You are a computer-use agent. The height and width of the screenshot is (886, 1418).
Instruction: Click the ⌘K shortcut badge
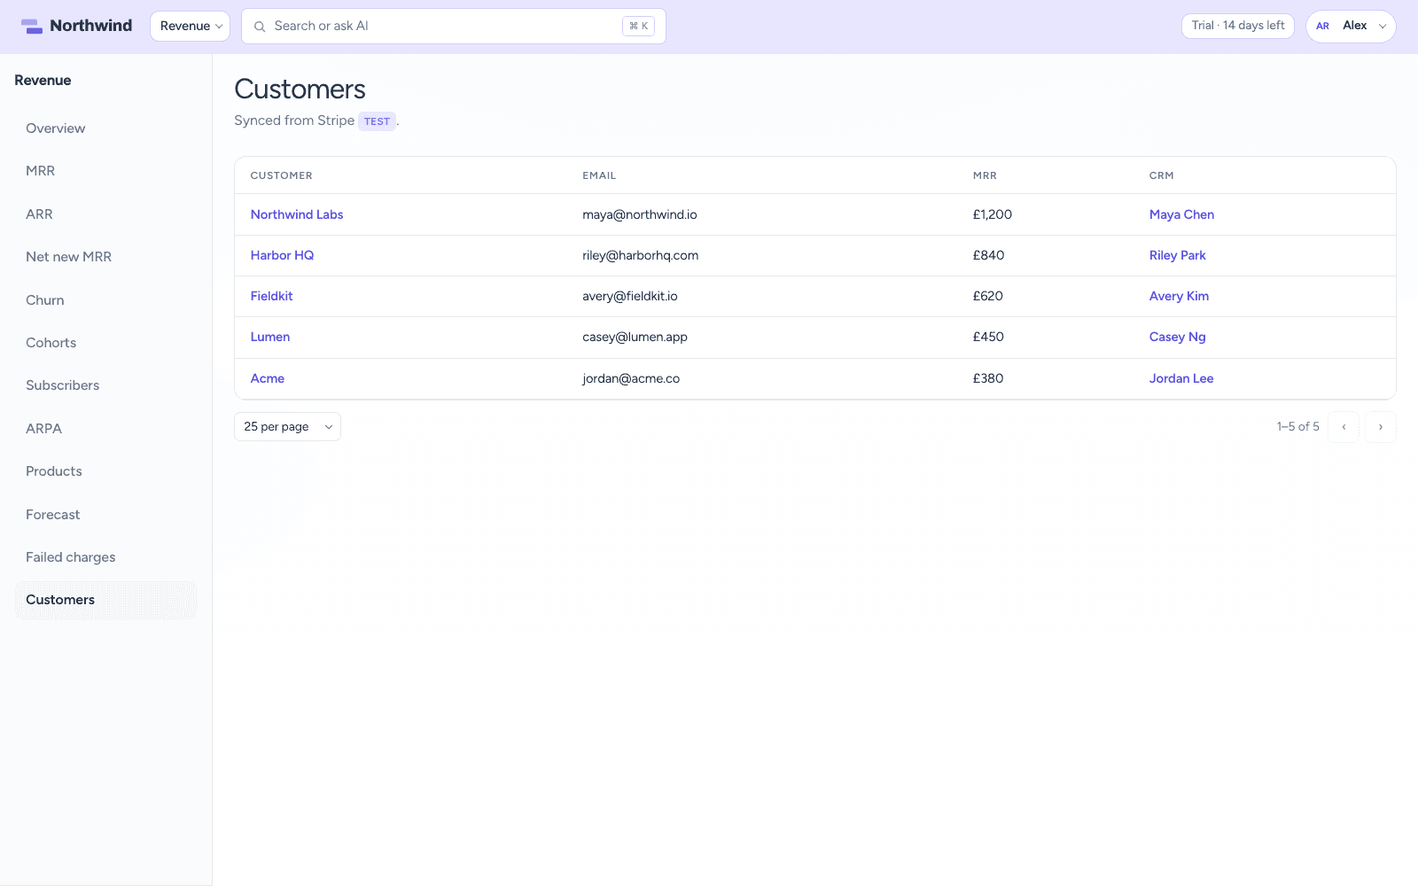tap(638, 27)
